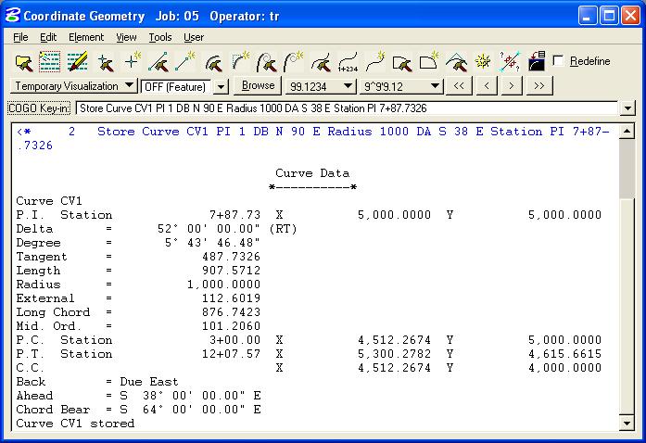Select the store parcel shape star icon
The image size is (646, 443).
pos(428,61)
